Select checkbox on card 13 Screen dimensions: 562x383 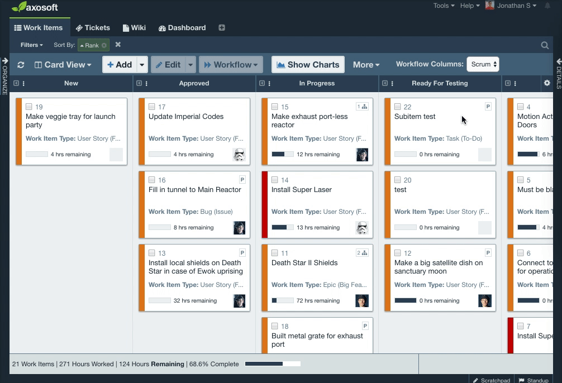(x=151, y=252)
